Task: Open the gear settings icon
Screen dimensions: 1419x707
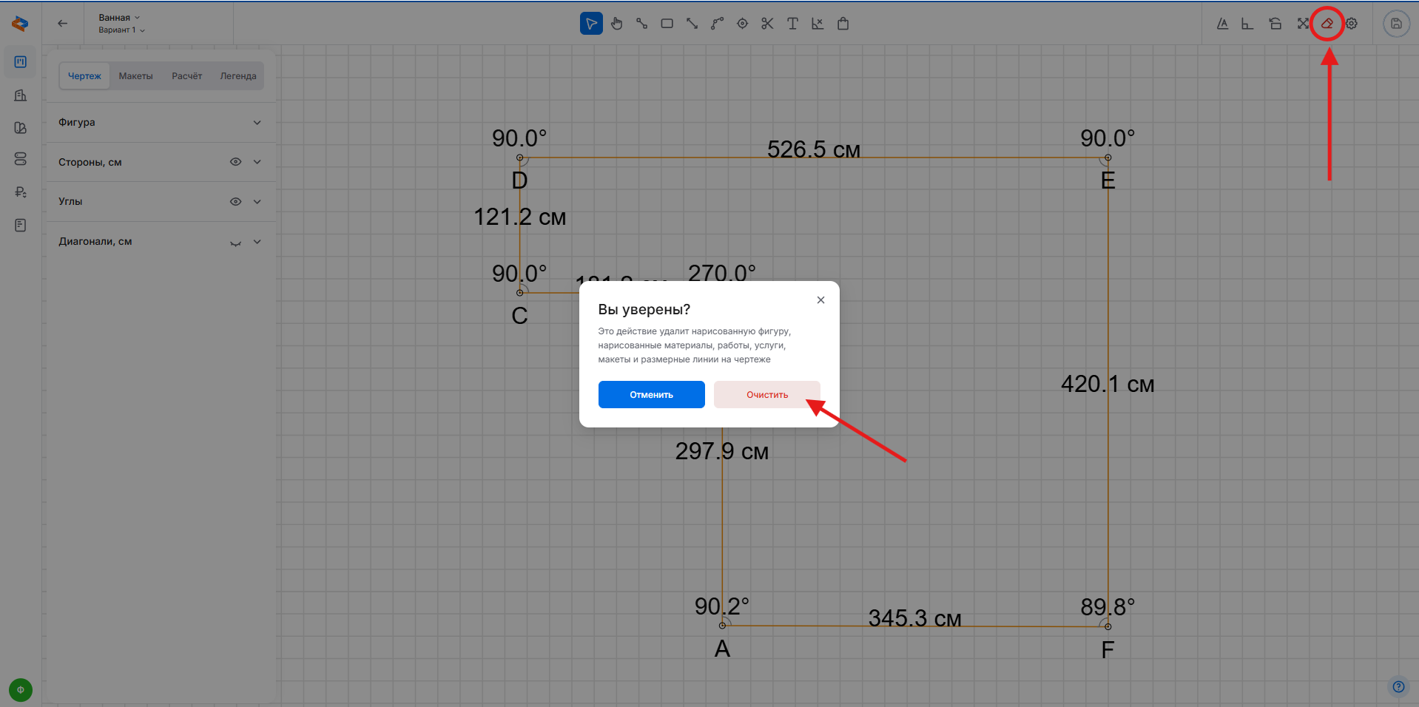Action: pos(1352,24)
